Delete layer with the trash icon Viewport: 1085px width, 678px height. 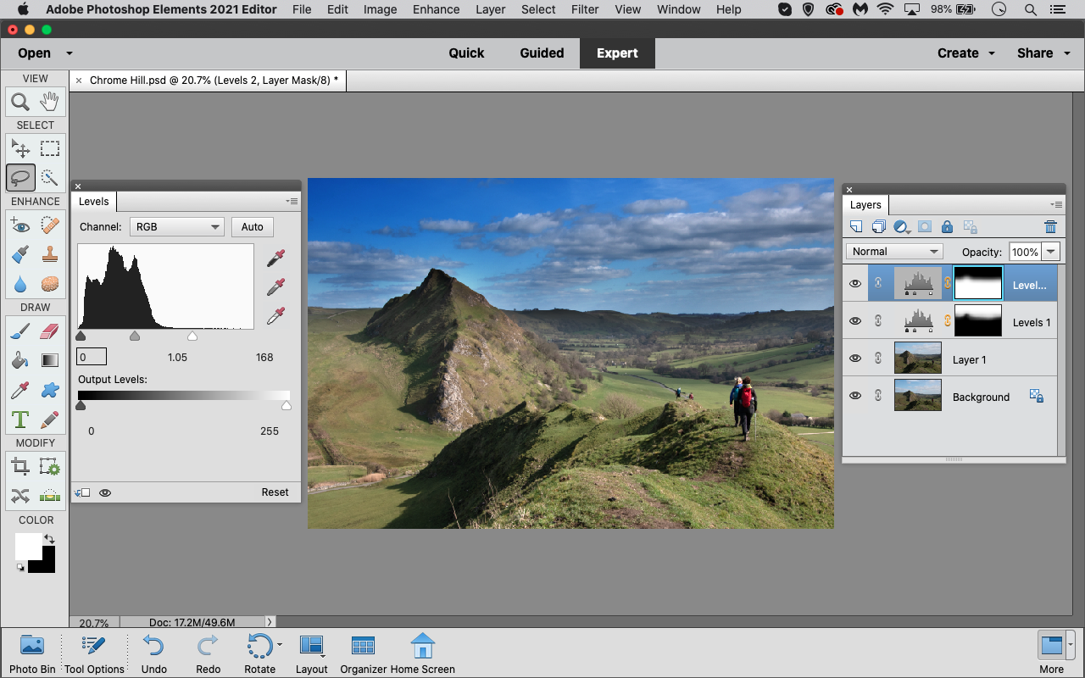[1050, 227]
